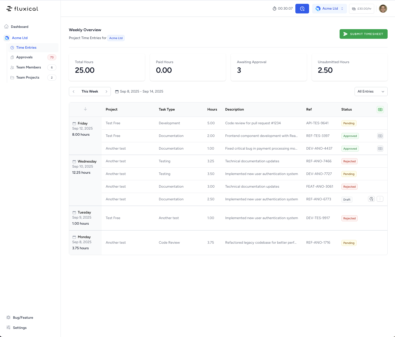Click the fluxical logo
The image size is (395, 337).
click(22, 9)
